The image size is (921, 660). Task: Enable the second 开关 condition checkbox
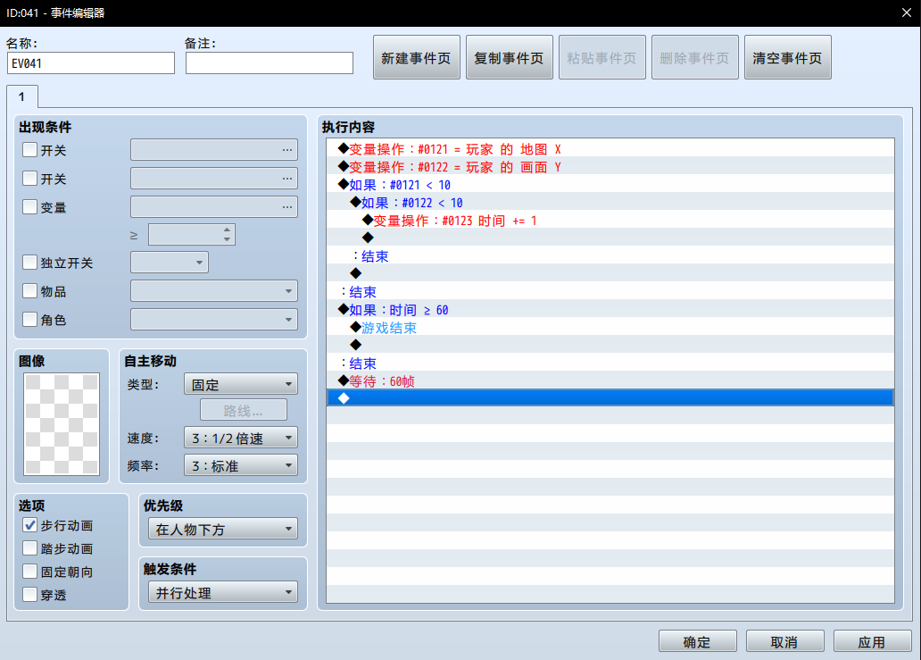coord(30,178)
